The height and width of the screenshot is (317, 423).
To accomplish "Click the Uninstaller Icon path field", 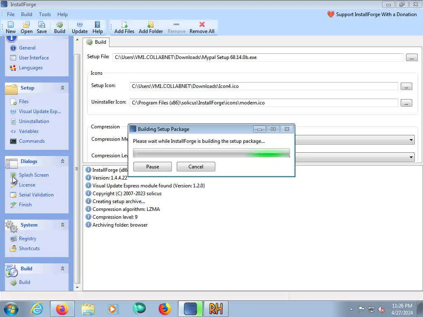I will 264,103.
